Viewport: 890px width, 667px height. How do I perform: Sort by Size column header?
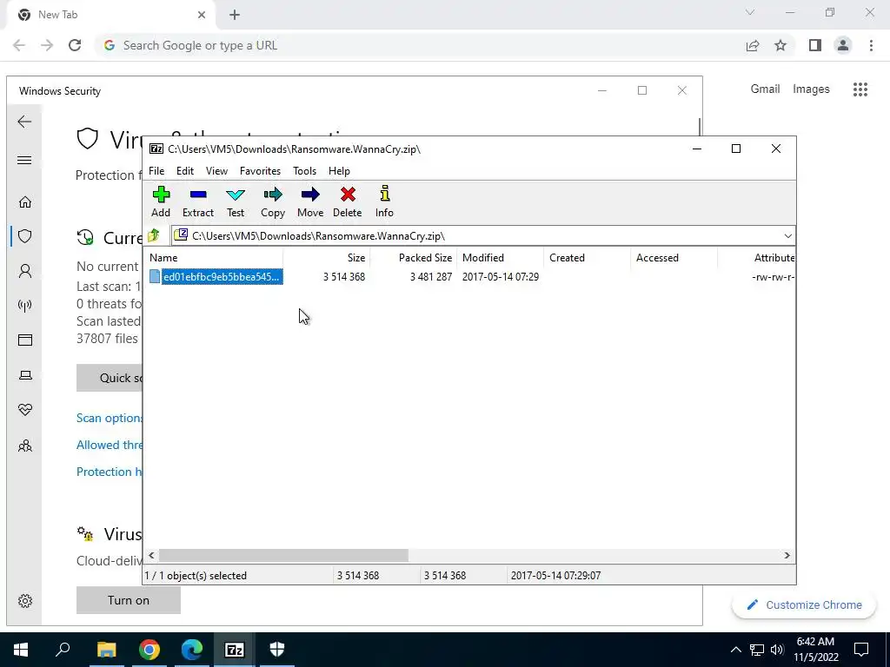327,257
